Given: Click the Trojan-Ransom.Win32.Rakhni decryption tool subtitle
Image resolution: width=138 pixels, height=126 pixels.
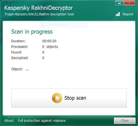Looking at the screenshot, I should (x=39, y=14).
